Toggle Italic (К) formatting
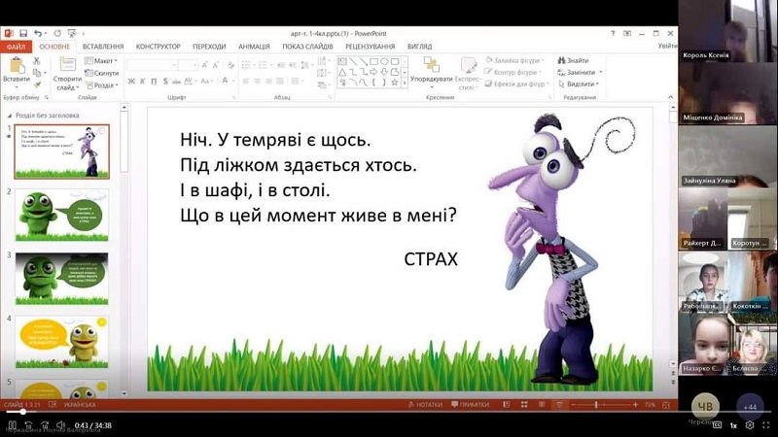 tap(142, 81)
